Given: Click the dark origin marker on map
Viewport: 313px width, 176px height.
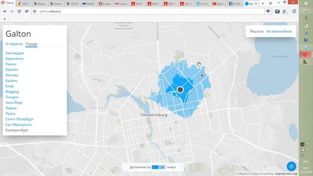Looking at the screenshot, I should pyautogui.click(x=180, y=90).
